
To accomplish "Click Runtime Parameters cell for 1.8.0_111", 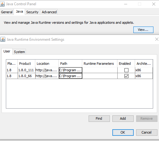I will pyautogui.click(x=100, y=70).
